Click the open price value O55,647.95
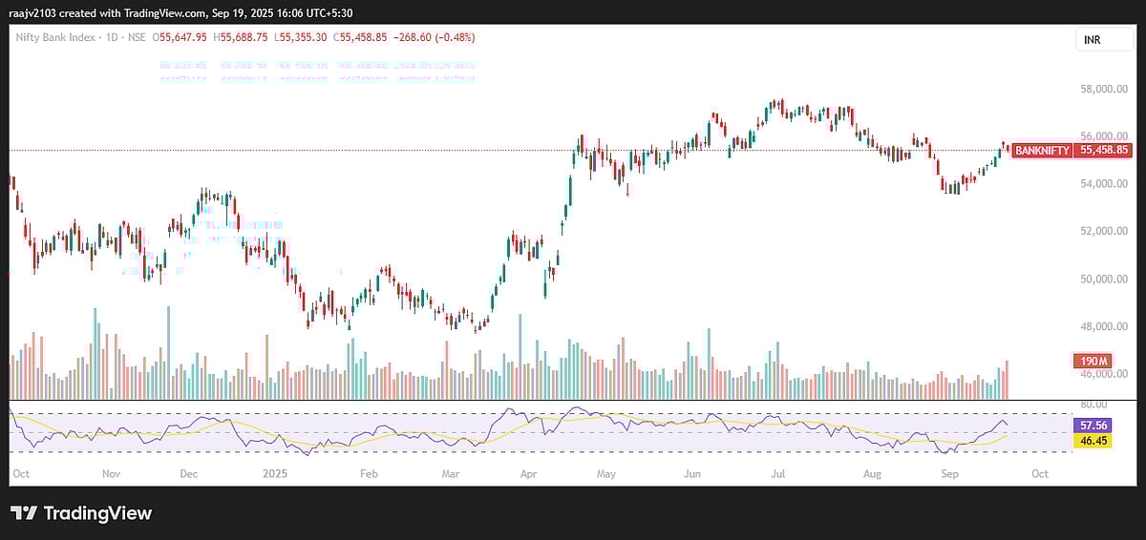Viewport: 1146px width, 540px height. (181, 37)
